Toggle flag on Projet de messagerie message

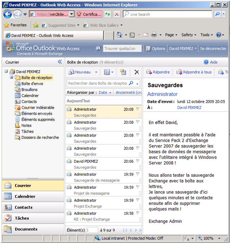click(138, 187)
